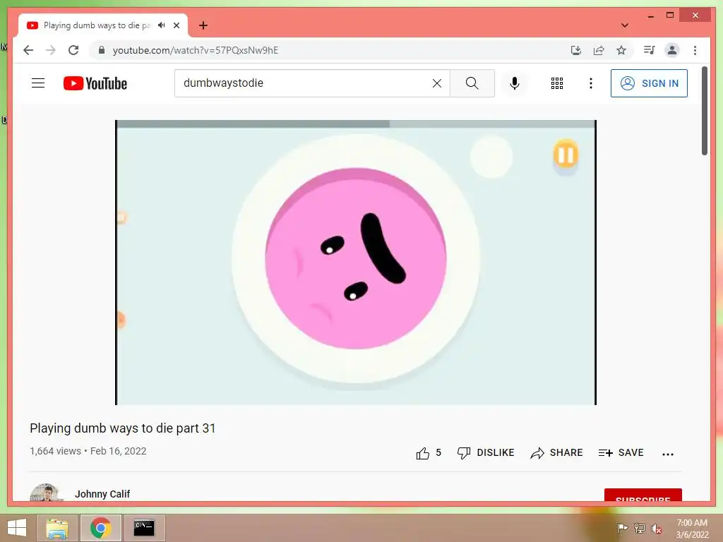This screenshot has height=542, width=723.
Task: Open a new tab with plus button
Action: coord(203,25)
